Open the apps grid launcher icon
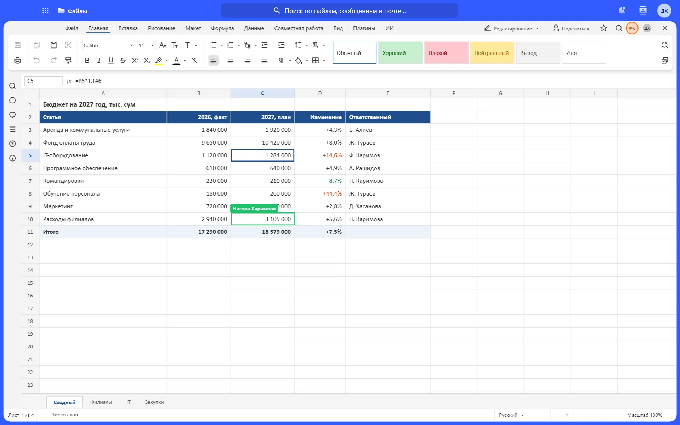The image size is (680, 425). coord(45,11)
